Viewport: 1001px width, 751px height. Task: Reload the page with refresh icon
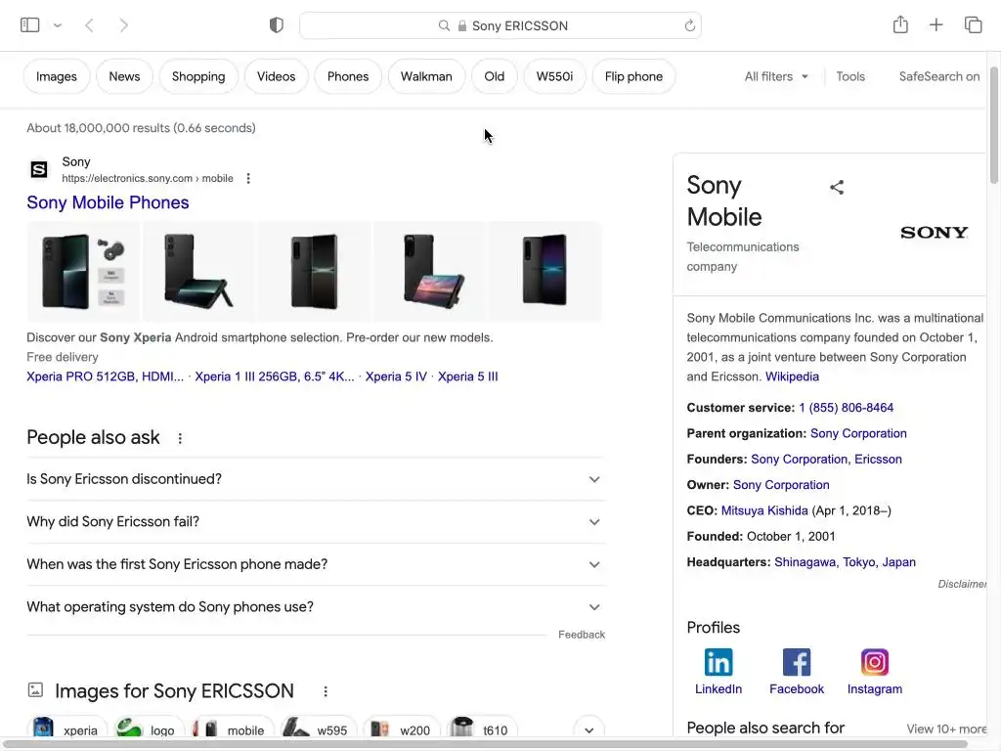click(689, 25)
